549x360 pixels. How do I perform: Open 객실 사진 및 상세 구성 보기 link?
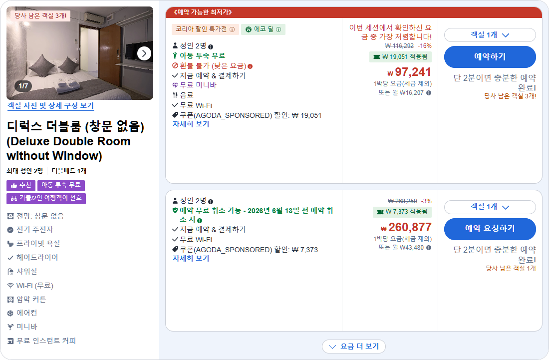coord(50,106)
